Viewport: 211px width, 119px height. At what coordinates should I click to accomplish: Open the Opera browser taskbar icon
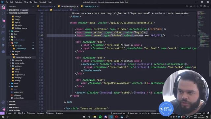click(116, 117)
